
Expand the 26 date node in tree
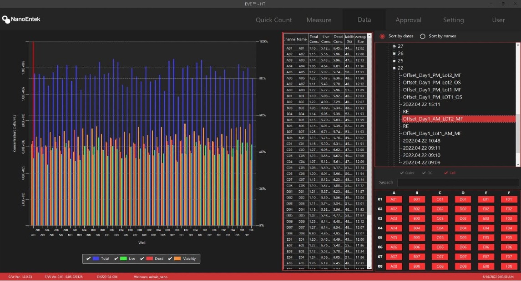[394, 54]
